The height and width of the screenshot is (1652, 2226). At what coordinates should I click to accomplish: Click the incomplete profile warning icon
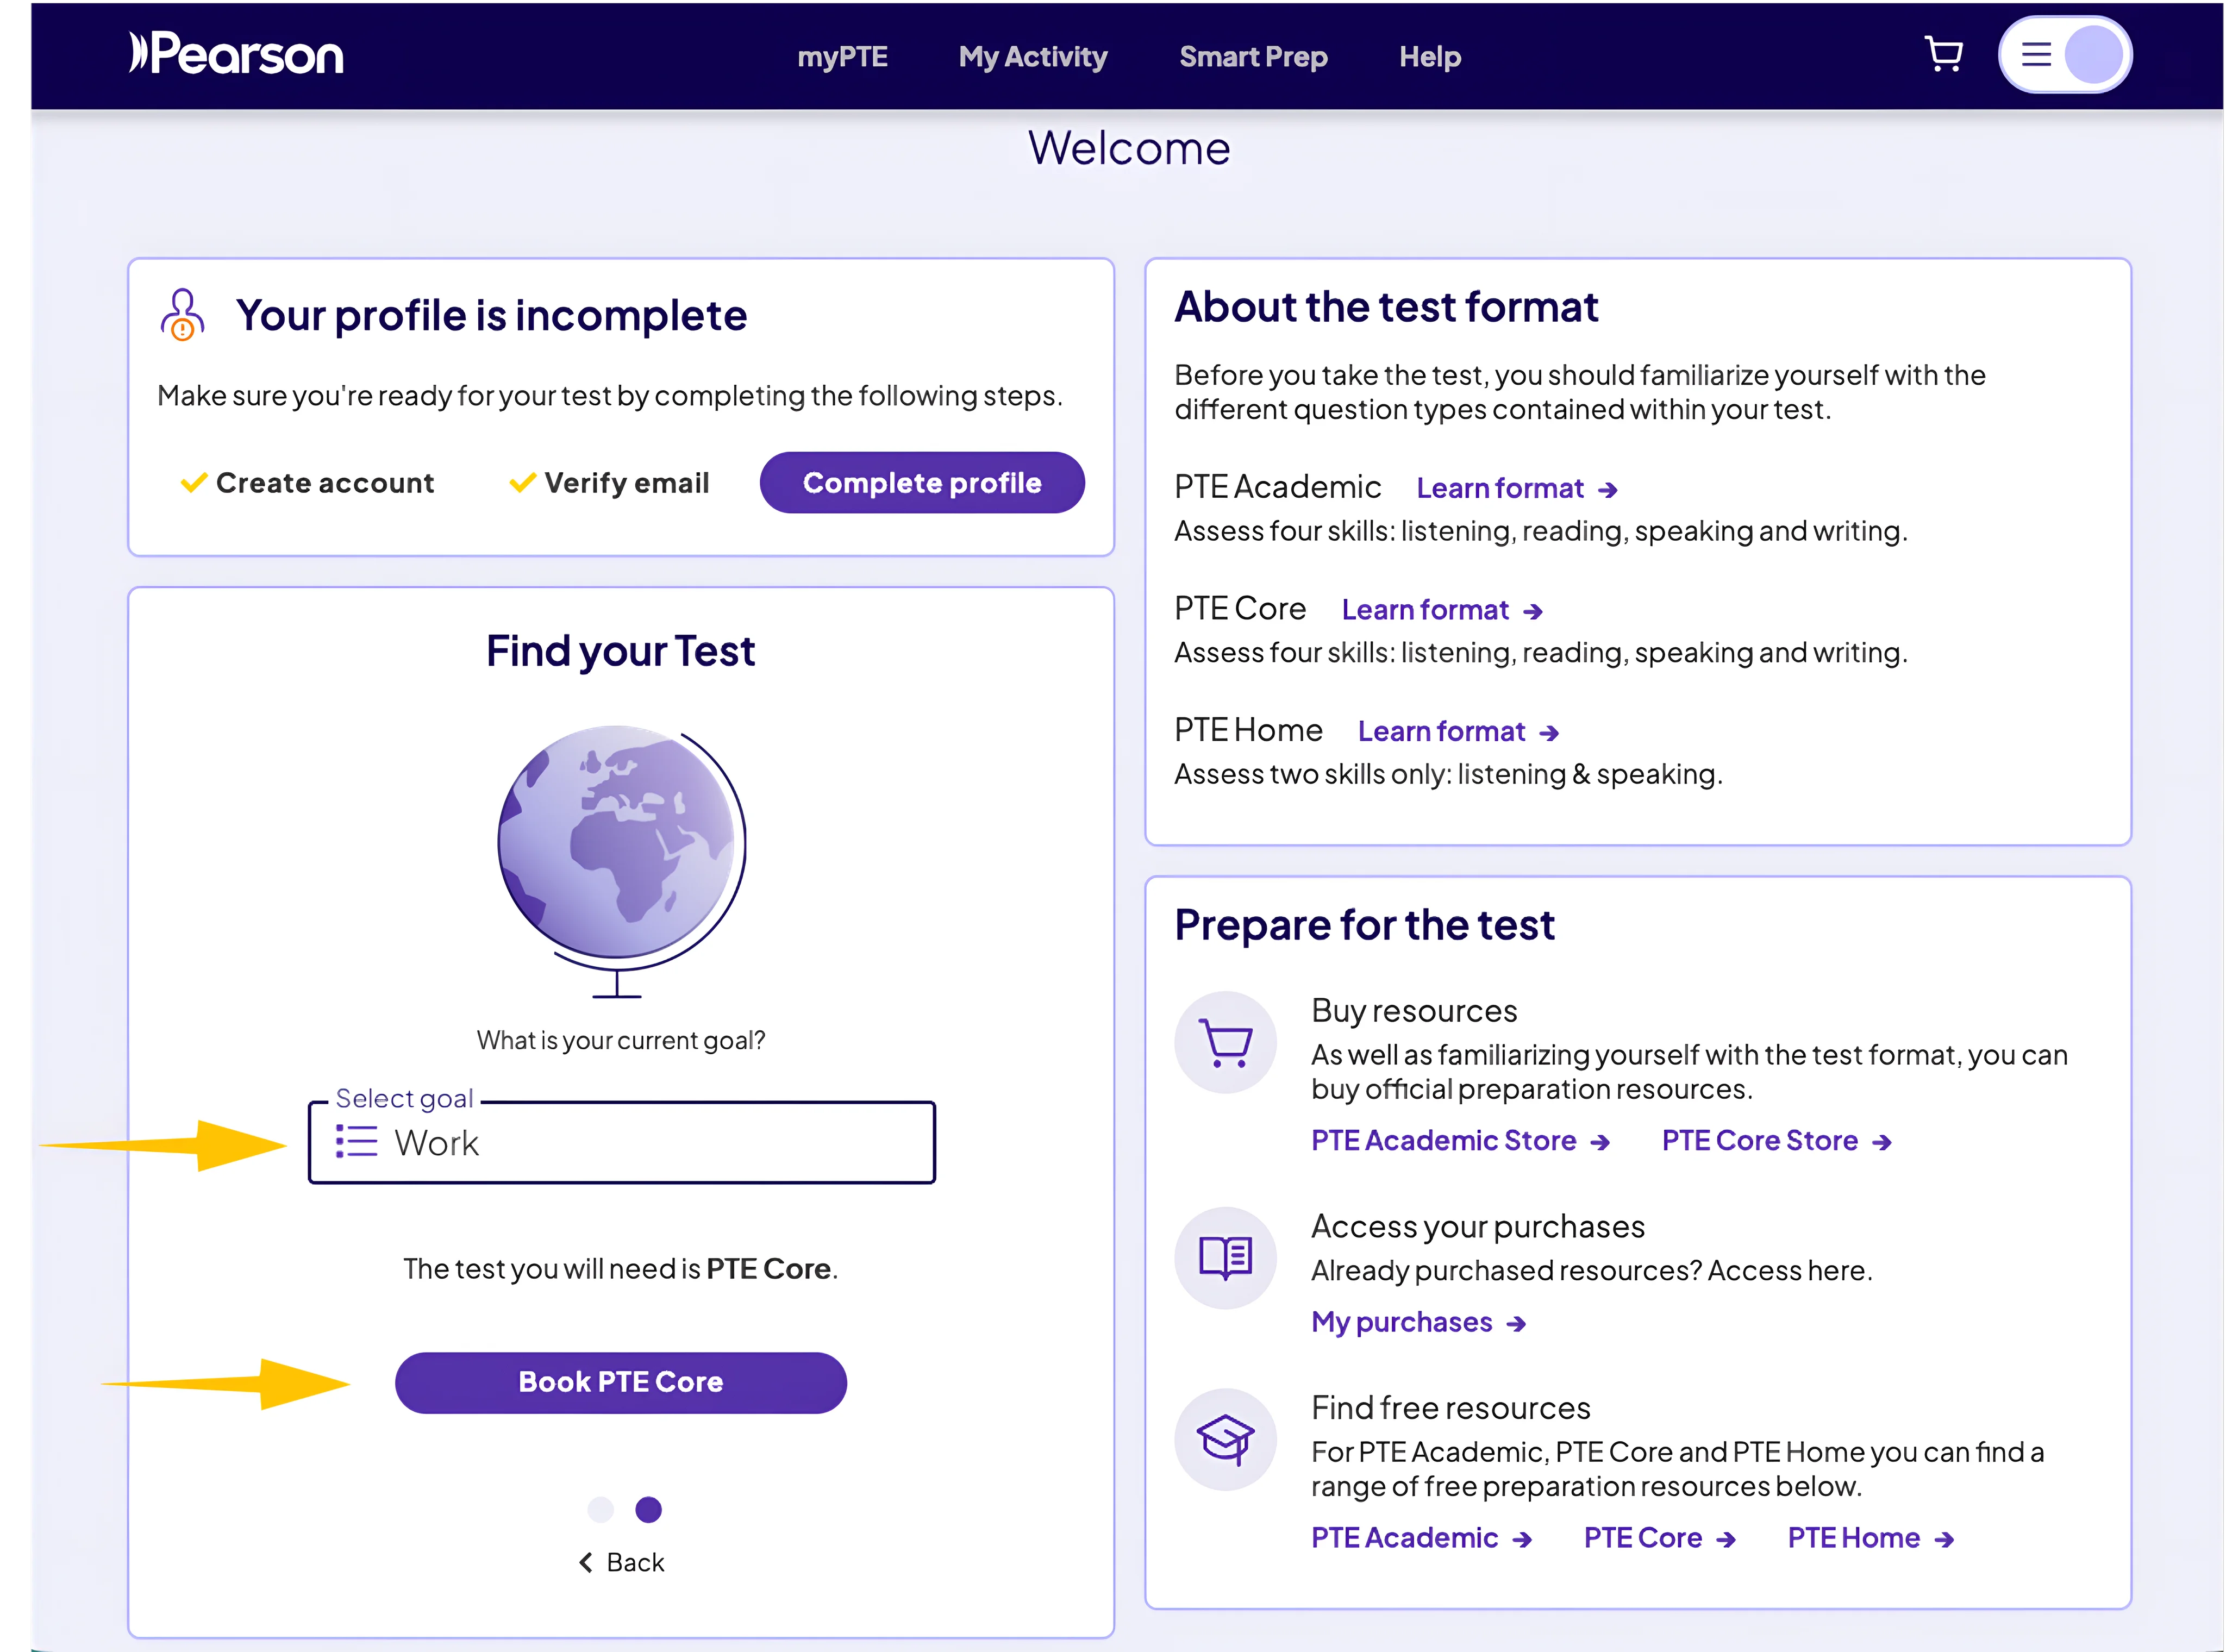(x=182, y=315)
